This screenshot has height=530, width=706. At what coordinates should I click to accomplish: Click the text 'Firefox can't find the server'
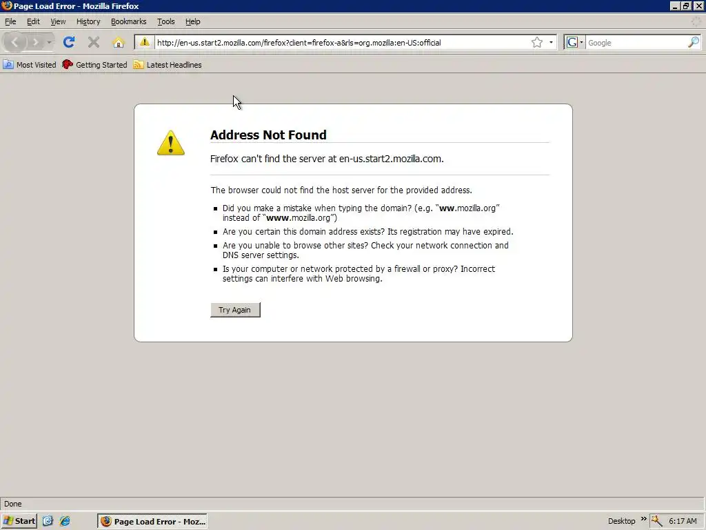point(268,159)
